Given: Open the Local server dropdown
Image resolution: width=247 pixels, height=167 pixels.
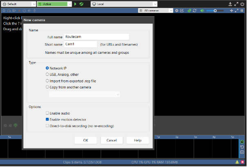Looking at the screenshot, I should tap(124, 4).
